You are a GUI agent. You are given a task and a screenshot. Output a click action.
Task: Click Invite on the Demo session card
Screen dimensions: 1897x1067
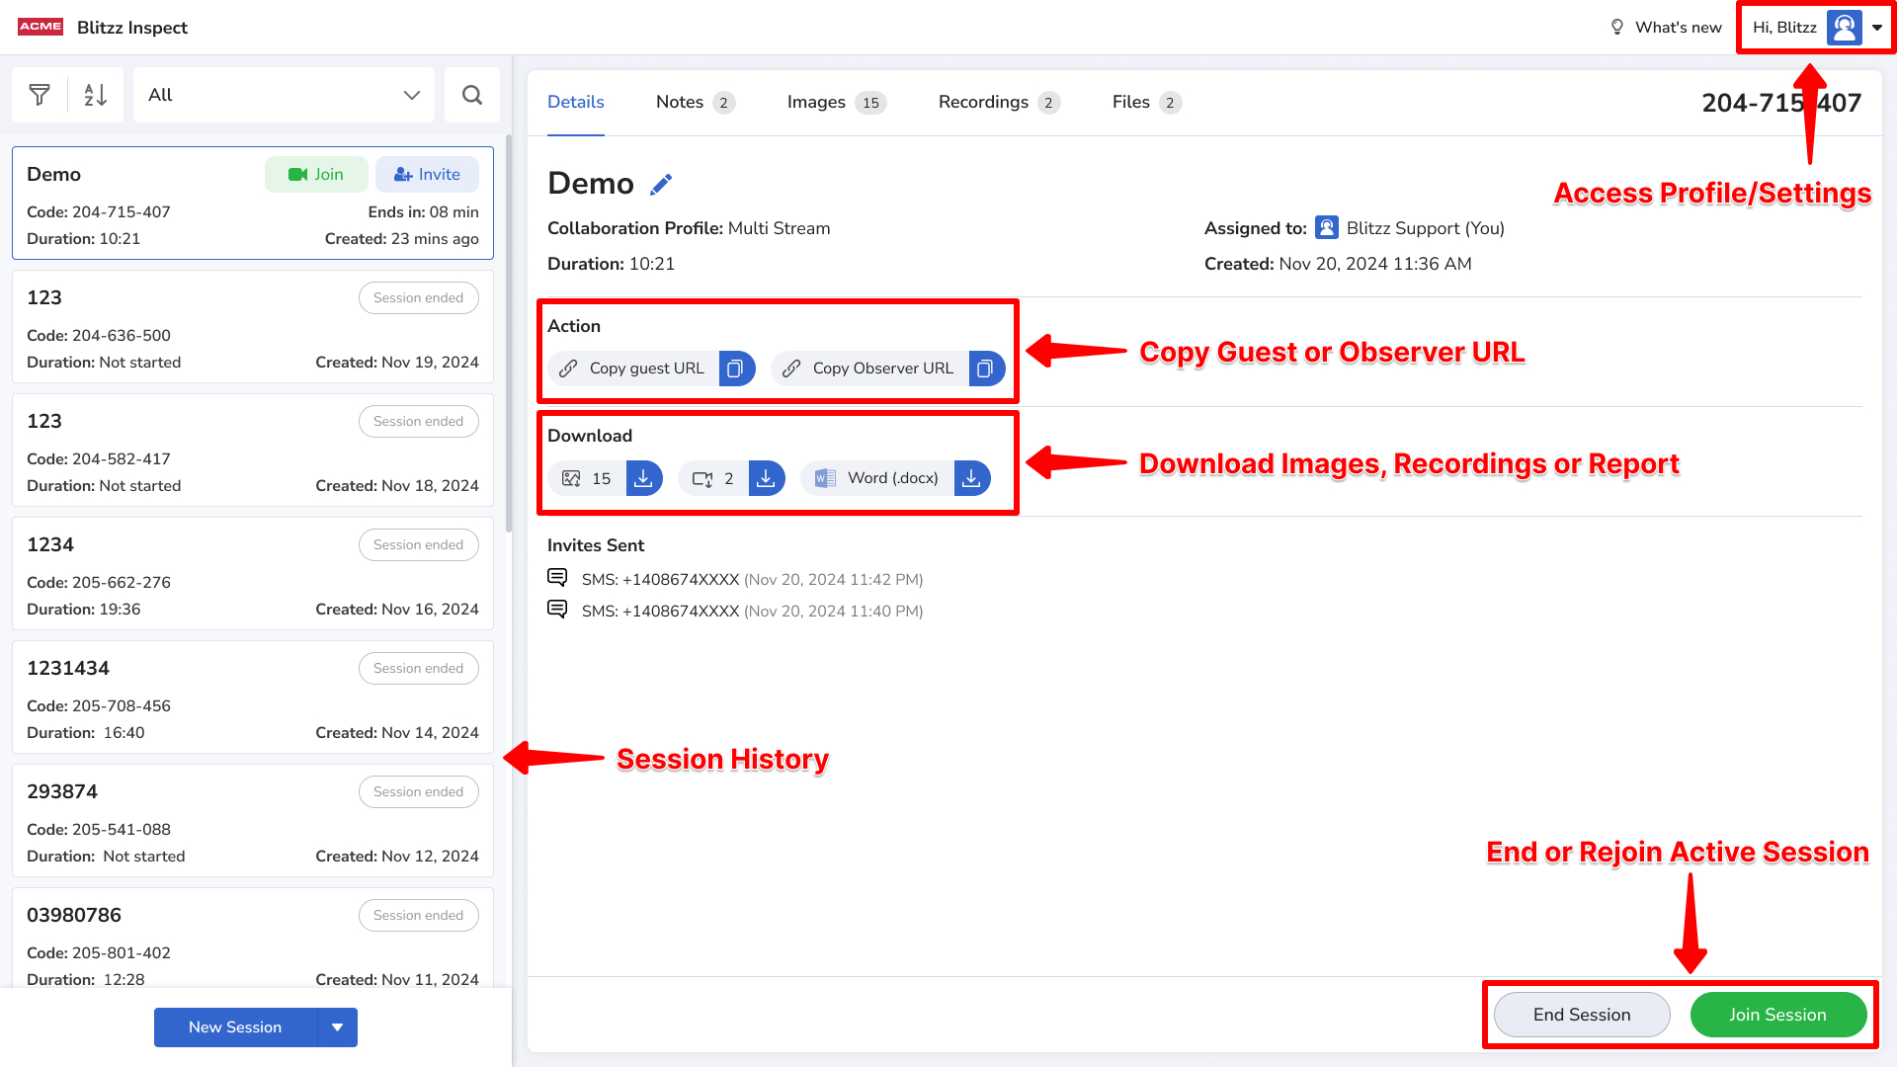427,175
